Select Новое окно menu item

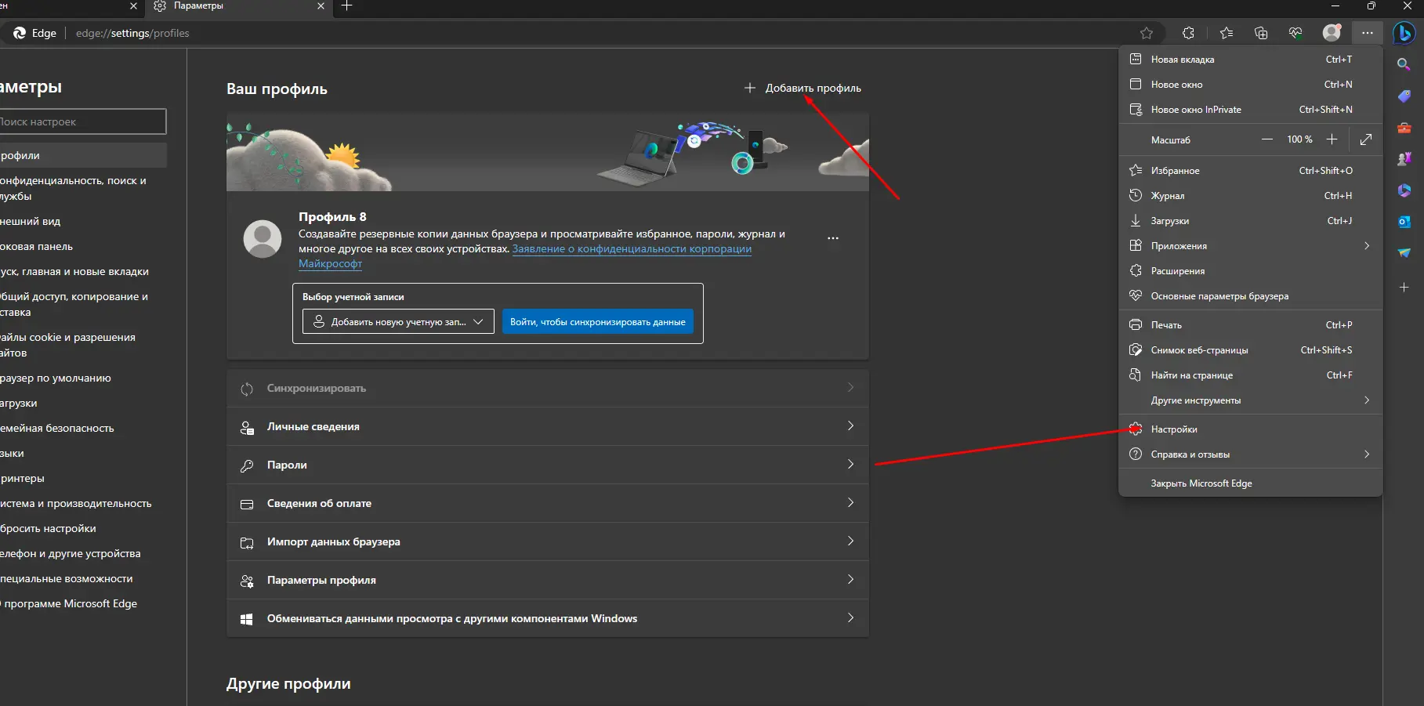[x=1250, y=85]
